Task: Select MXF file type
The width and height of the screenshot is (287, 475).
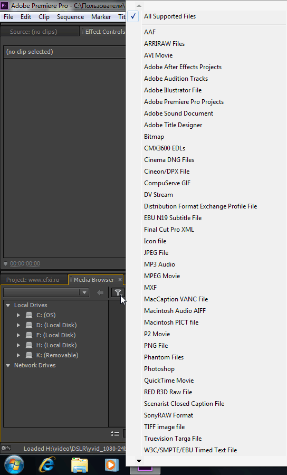Action: pos(150,288)
